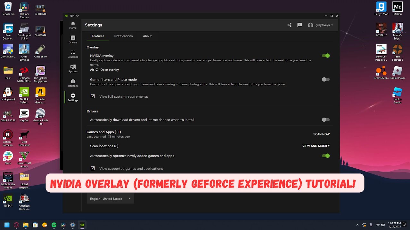Enable Game filters and Photo mode

click(x=326, y=80)
